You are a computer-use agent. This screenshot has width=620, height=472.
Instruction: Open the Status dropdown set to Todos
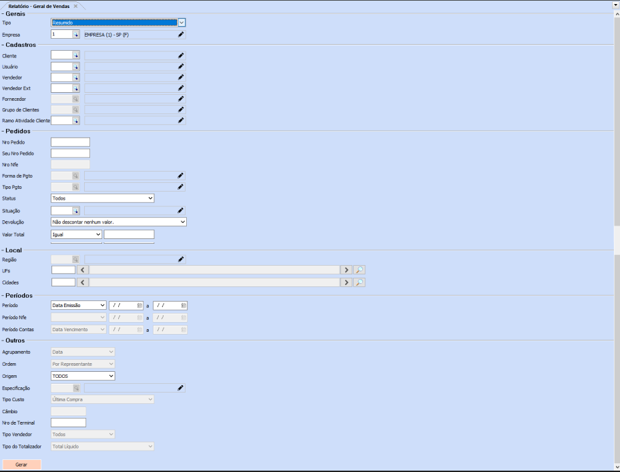coord(150,198)
